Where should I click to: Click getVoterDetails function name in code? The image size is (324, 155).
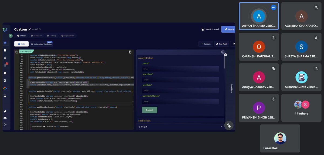(44, 91)
